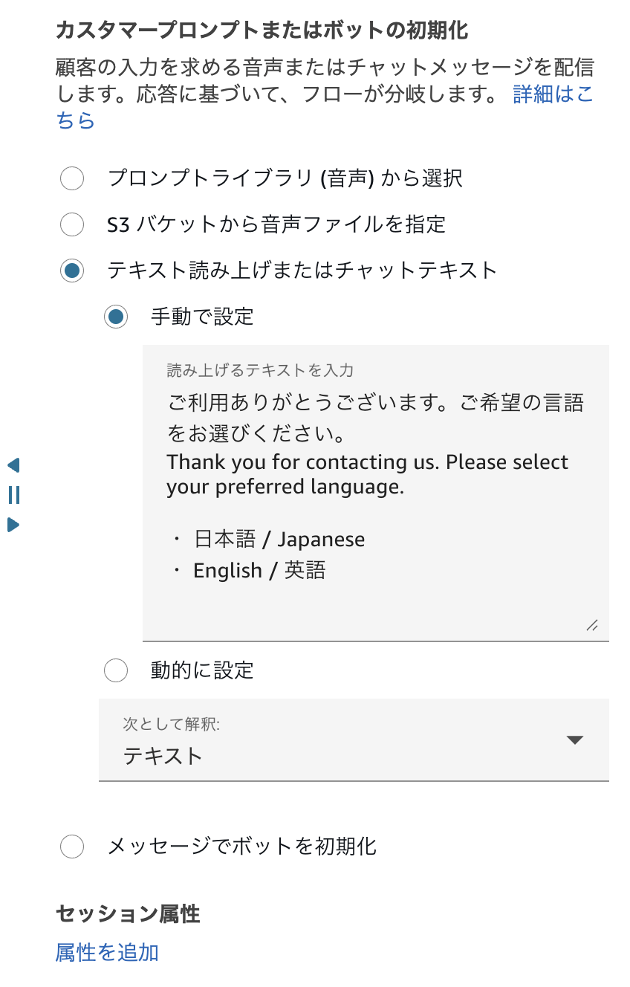Switch to 動的に設定 radio option
The image size is (630, 987).
click(x=116, y=670)
